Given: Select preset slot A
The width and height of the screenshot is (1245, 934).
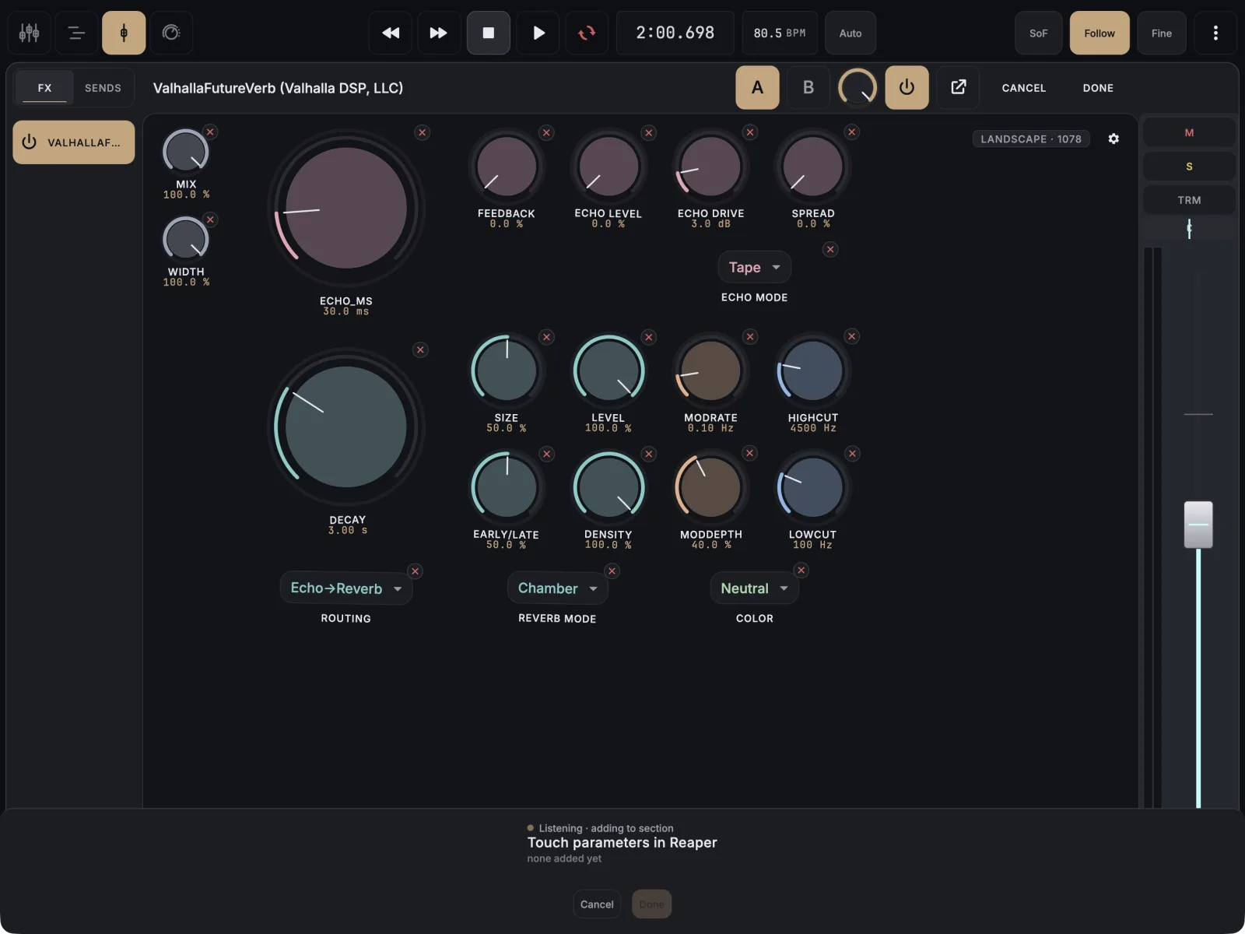Looking at the screenshot, I should tap(757, 87).
